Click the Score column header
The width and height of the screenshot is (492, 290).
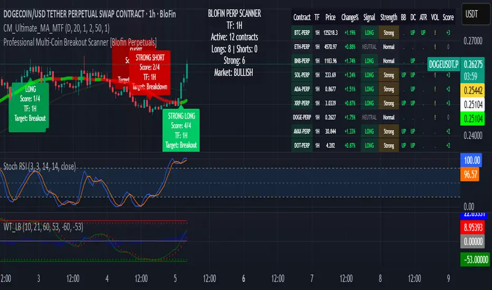click(448, 17)
